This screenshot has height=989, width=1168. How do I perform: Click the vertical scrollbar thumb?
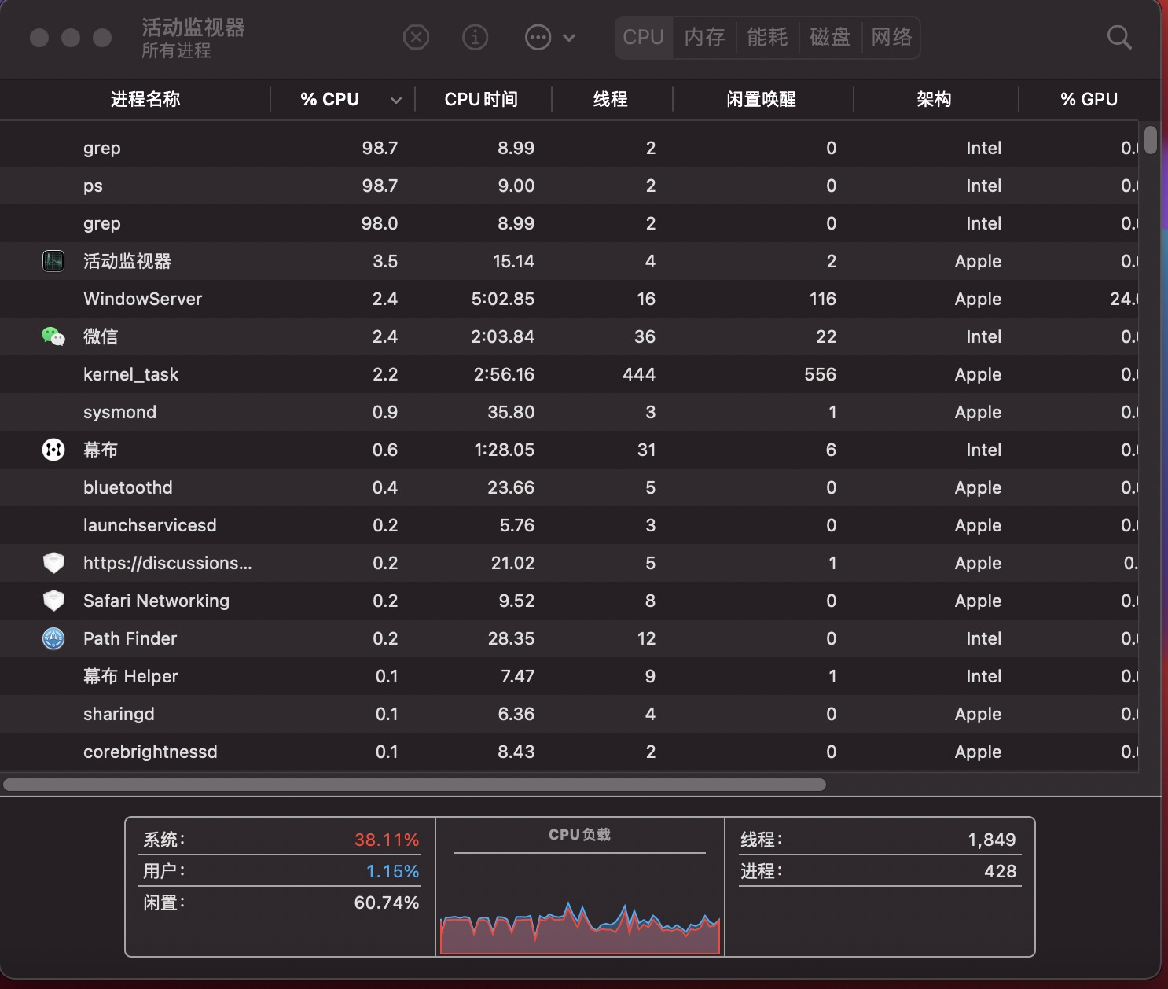[1151, 140]
